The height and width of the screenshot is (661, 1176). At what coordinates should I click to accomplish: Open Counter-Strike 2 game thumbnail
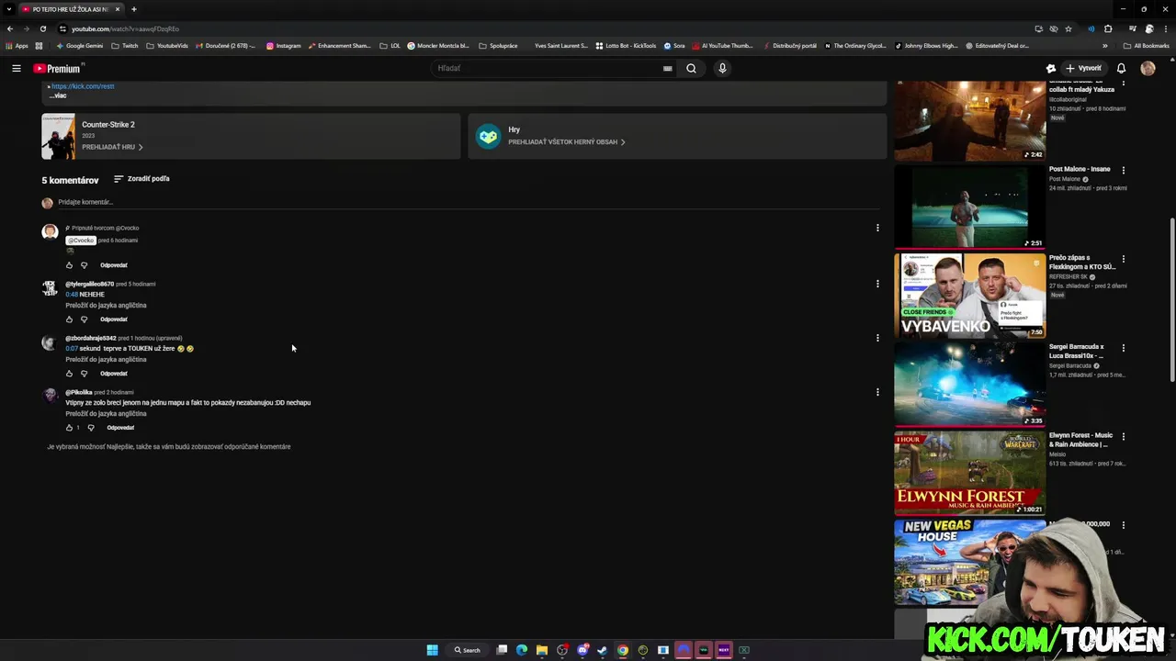(x=58, y=136)
